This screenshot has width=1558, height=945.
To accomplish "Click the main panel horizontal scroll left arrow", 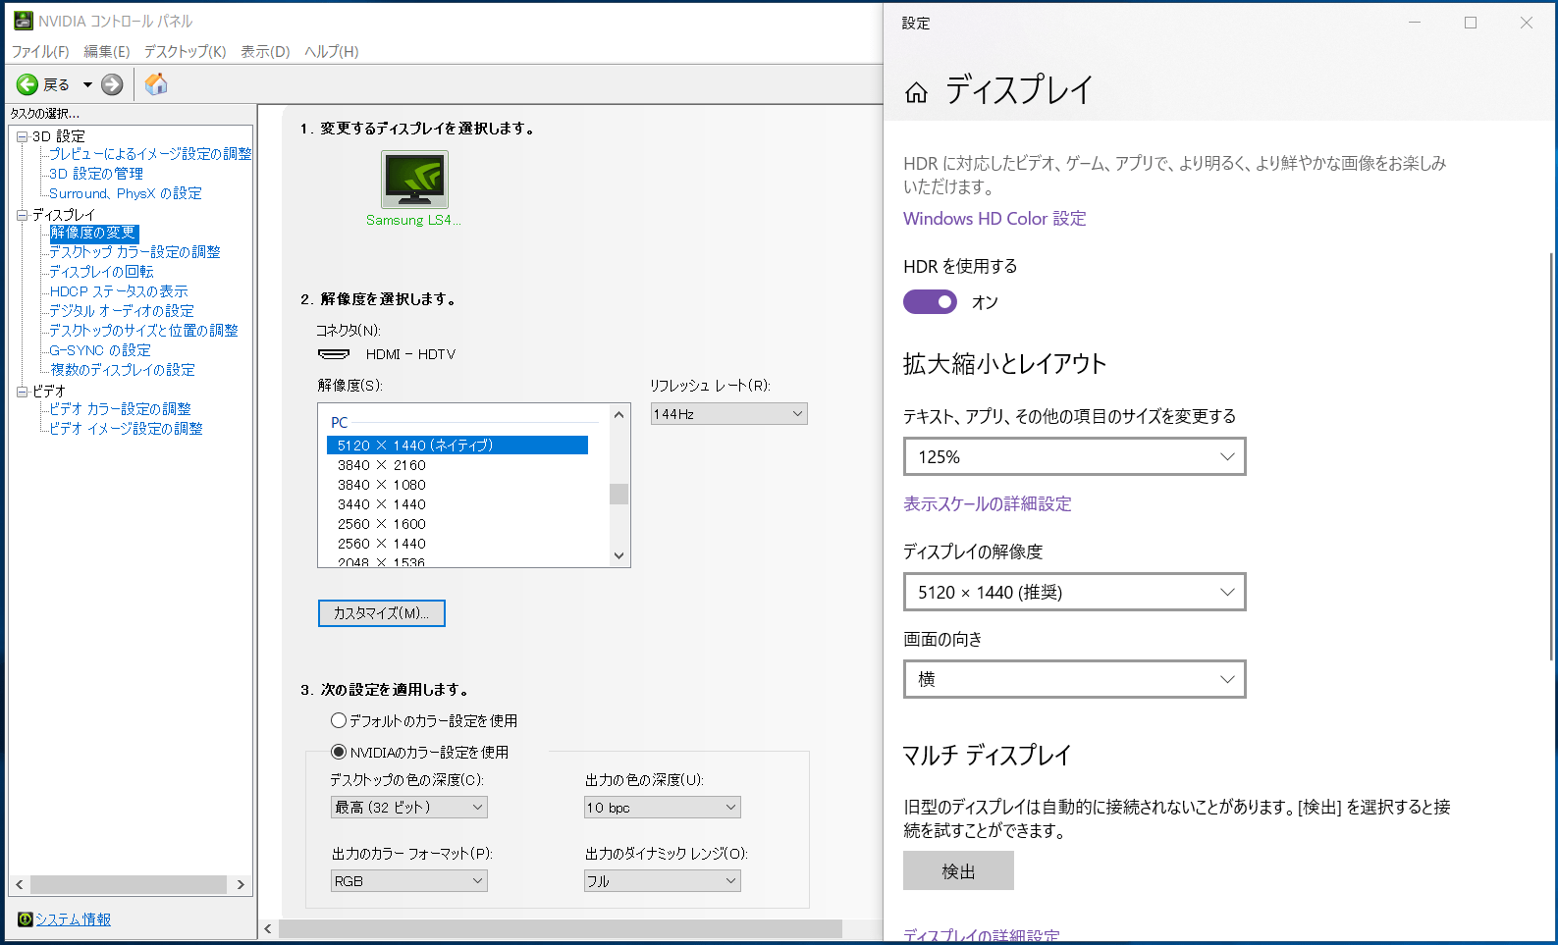I will tap(268, 928).
